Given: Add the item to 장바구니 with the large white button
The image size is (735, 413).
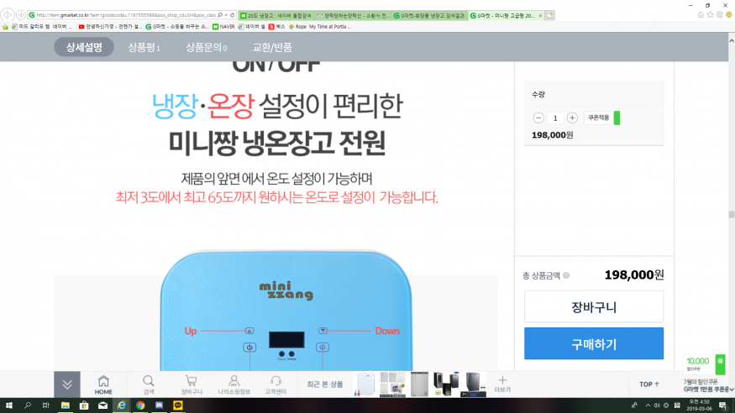Looking at the screenshot, I should [x=594, y=306].
